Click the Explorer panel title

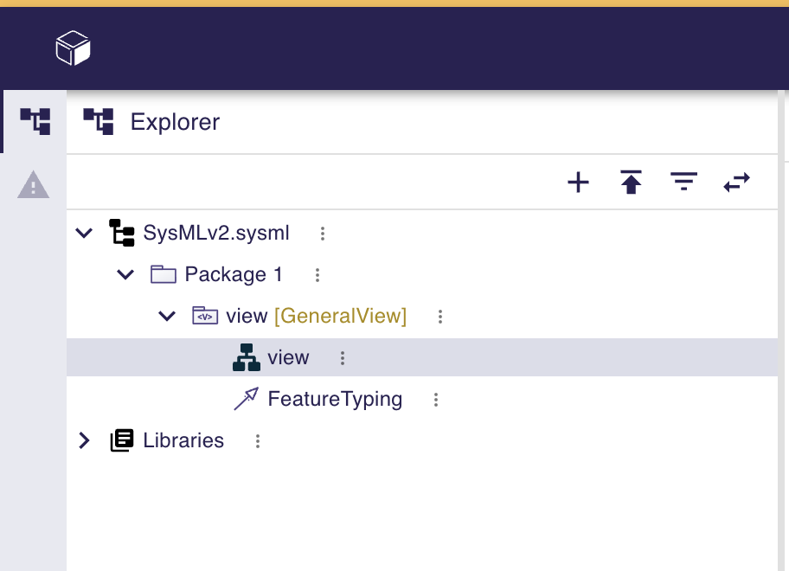[x=174, y=121]
